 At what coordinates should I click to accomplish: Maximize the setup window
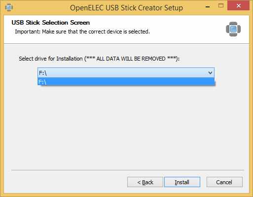point(221,6)
